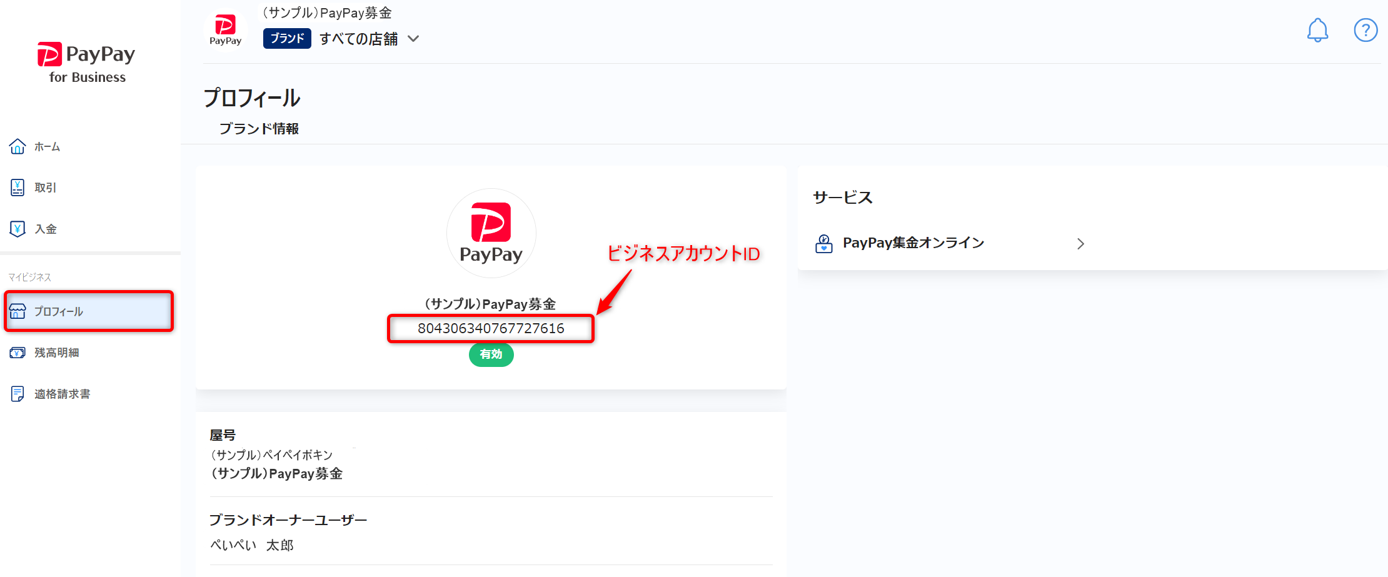Expand the すべての店舗 store dropdown chevron
The height and width of the screenshot is (577, 1388).
(413, 39)
